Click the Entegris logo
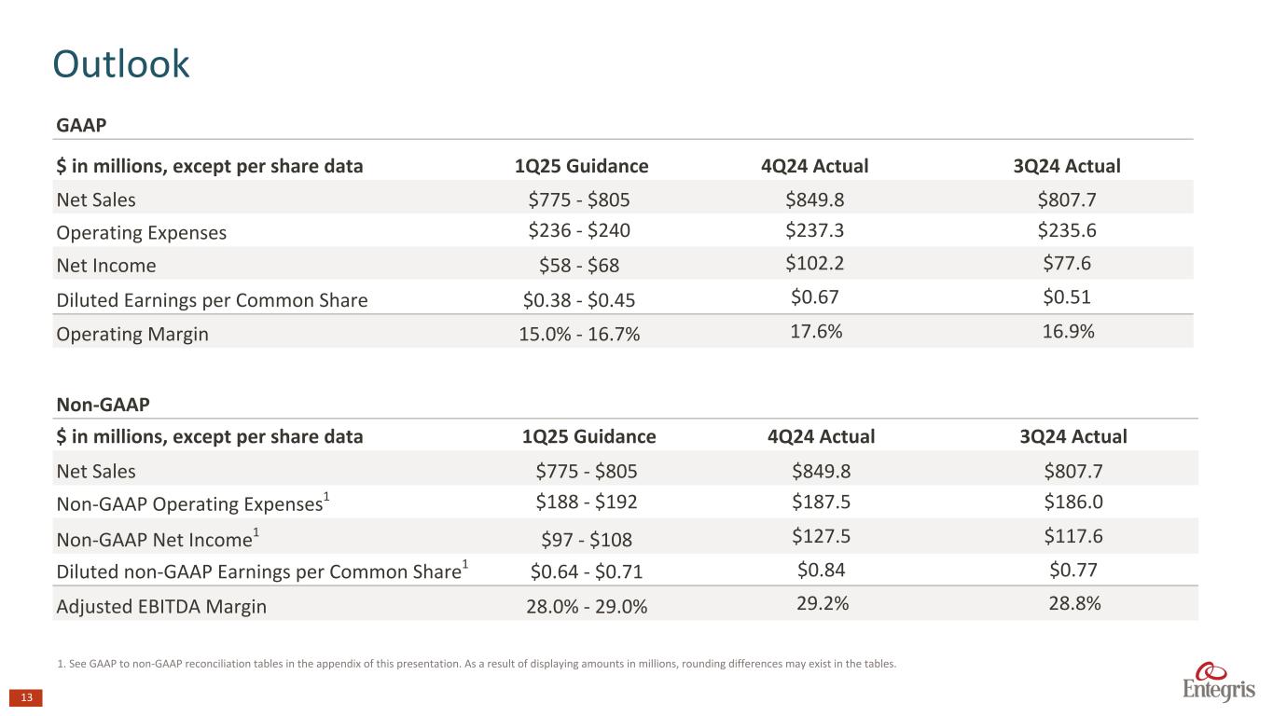1273x716 pixels. pos(1217,683)
